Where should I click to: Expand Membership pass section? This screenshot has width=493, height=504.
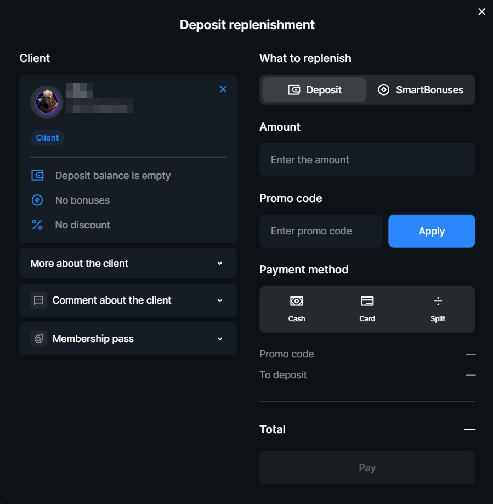128,339
